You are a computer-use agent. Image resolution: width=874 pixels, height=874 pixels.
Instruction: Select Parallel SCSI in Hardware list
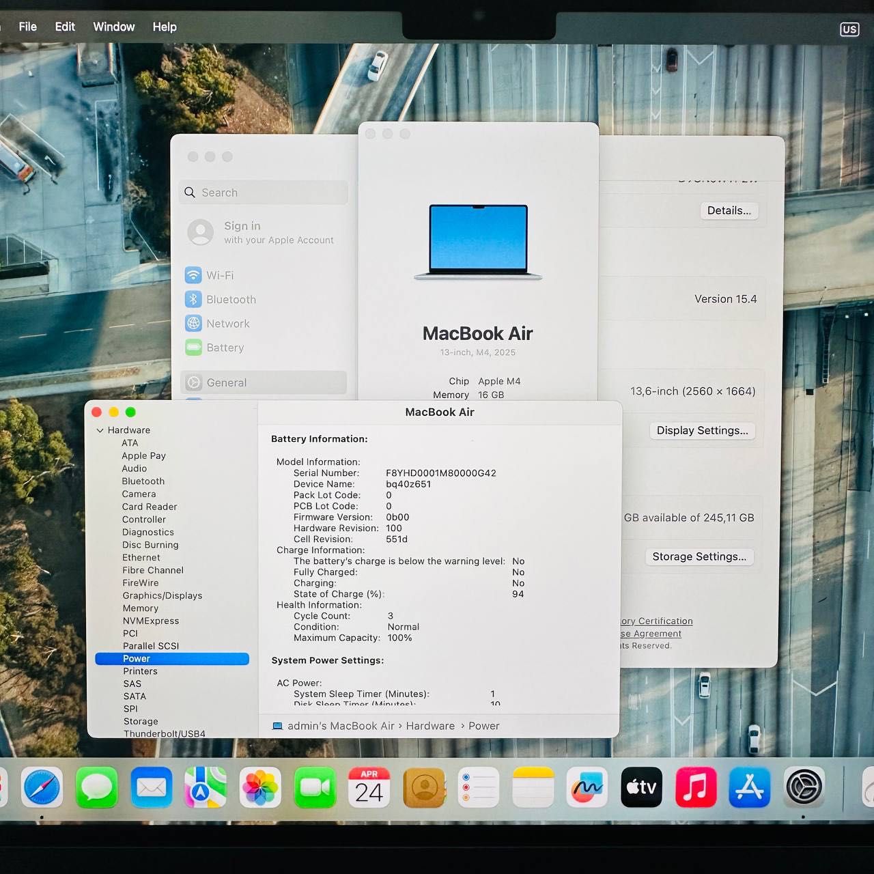pyautogui.click(x=150, y=646)
